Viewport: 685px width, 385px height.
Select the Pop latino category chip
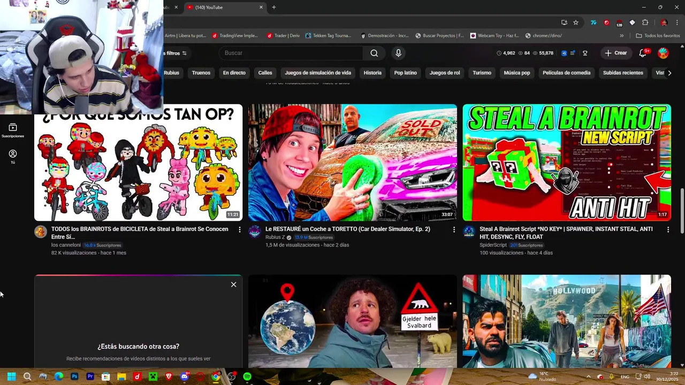click(x=406, y=73)
